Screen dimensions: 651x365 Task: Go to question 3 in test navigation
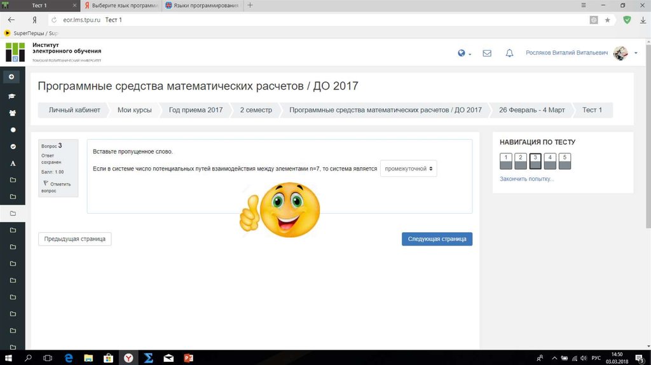[535, 161]
